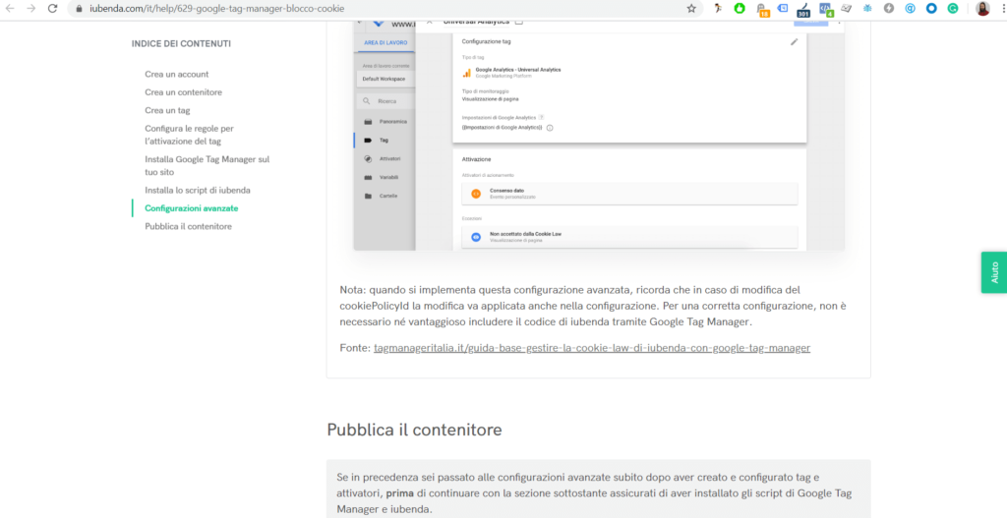
Task: Click the text Google Analytics - Universal Analytics
Action: click(517, 70)
